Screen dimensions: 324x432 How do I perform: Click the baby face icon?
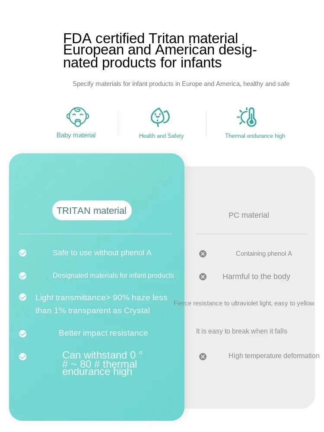(x=77, y=117)
